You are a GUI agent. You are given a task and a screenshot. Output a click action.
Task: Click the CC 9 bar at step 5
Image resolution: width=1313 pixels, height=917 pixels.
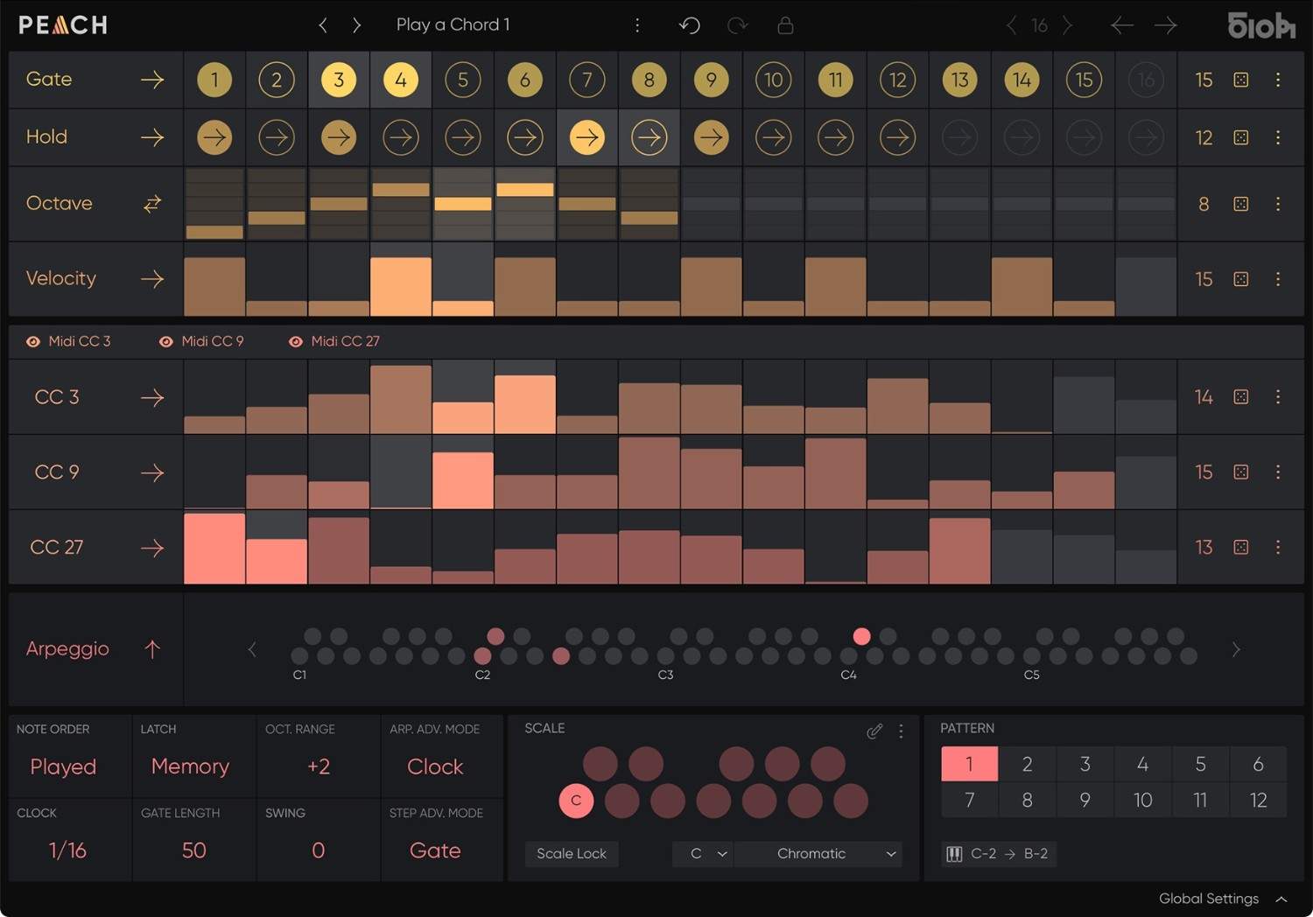(x=463, y=480)
